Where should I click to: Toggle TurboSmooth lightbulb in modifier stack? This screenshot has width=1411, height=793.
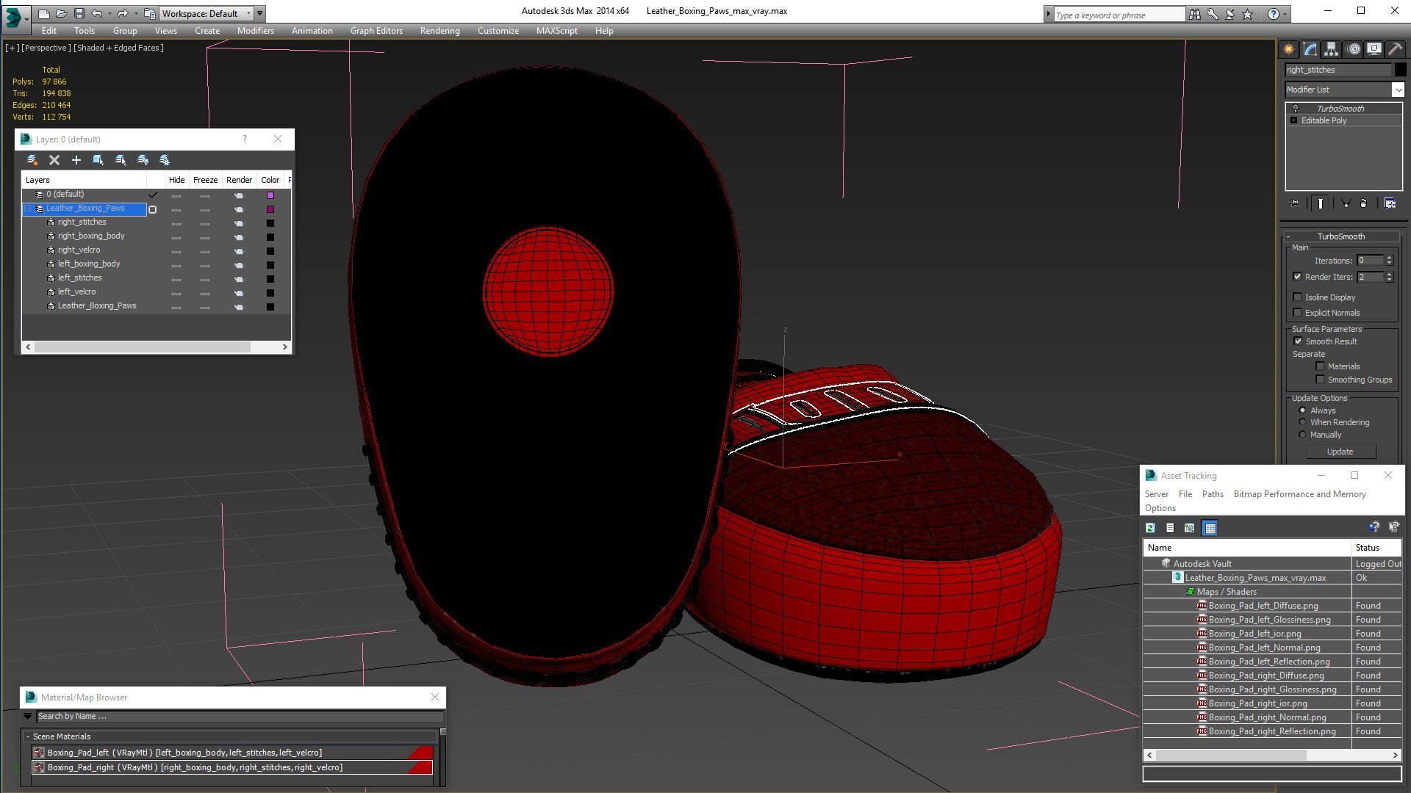1296,109
